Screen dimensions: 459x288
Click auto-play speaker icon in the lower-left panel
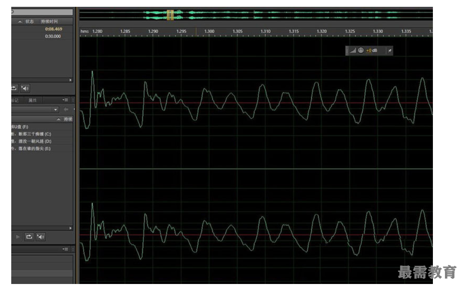[41, 237]
